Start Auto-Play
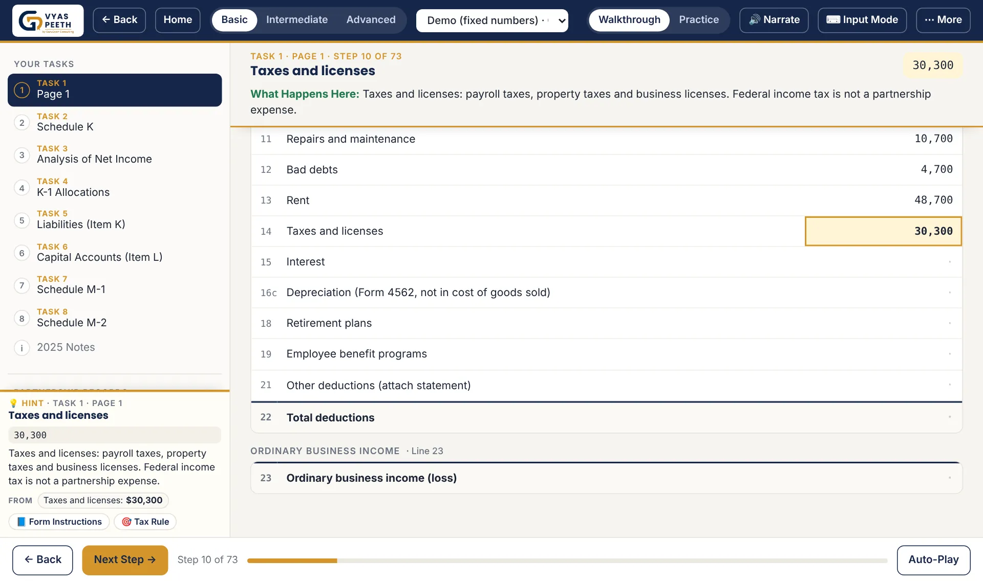The width and height of the screenshot is (983, 583). point(933,560)
